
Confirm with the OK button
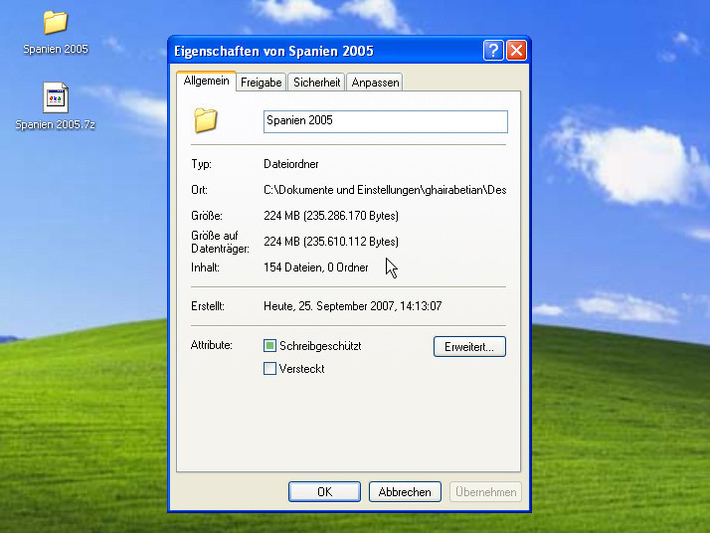324,492
